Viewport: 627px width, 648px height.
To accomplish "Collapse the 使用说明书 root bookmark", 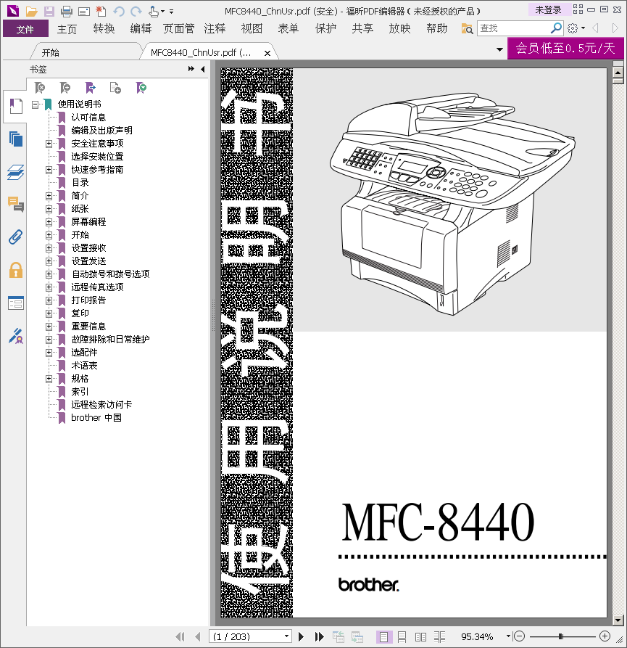I will [x=35, y=104].
